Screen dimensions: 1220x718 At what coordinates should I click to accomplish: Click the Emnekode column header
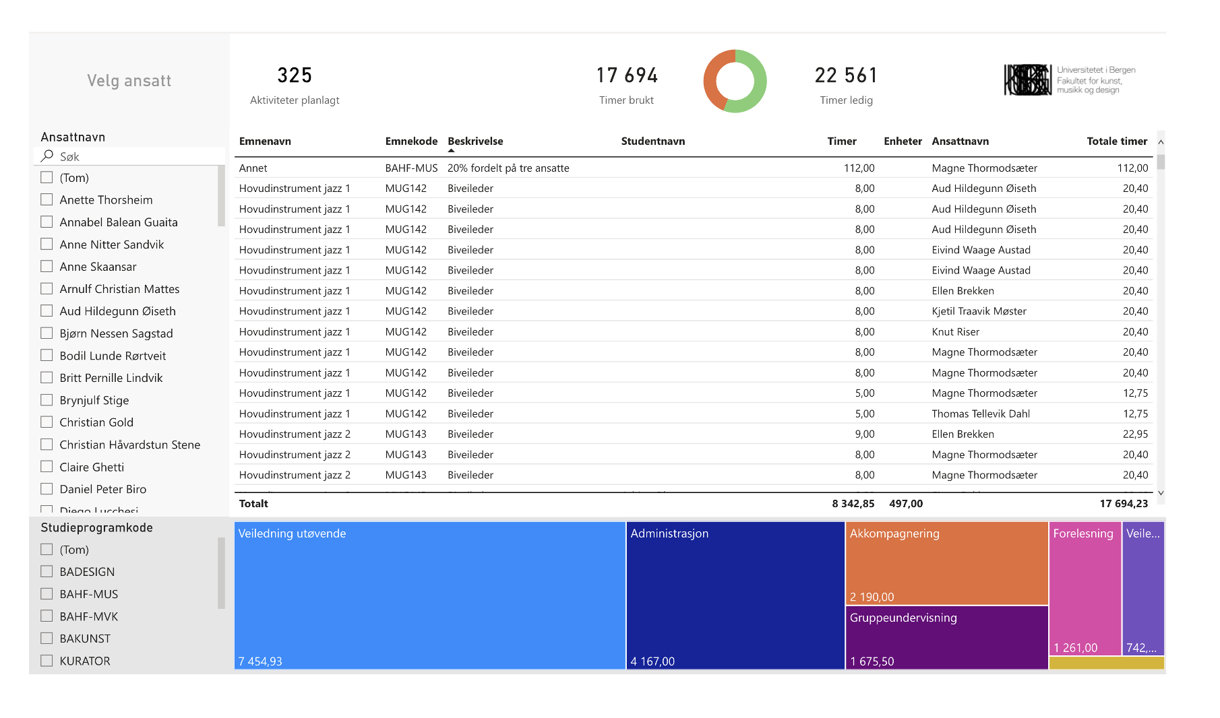tap(411, 141)
